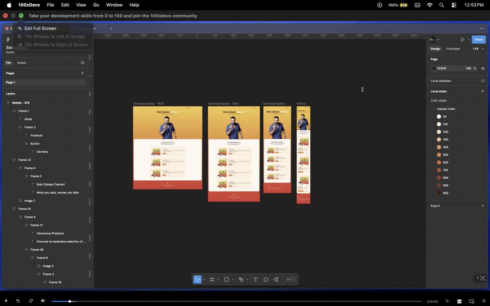Viewport: 490px width, 306px height.
Task: Click the Share button
Action: point(479,40)
